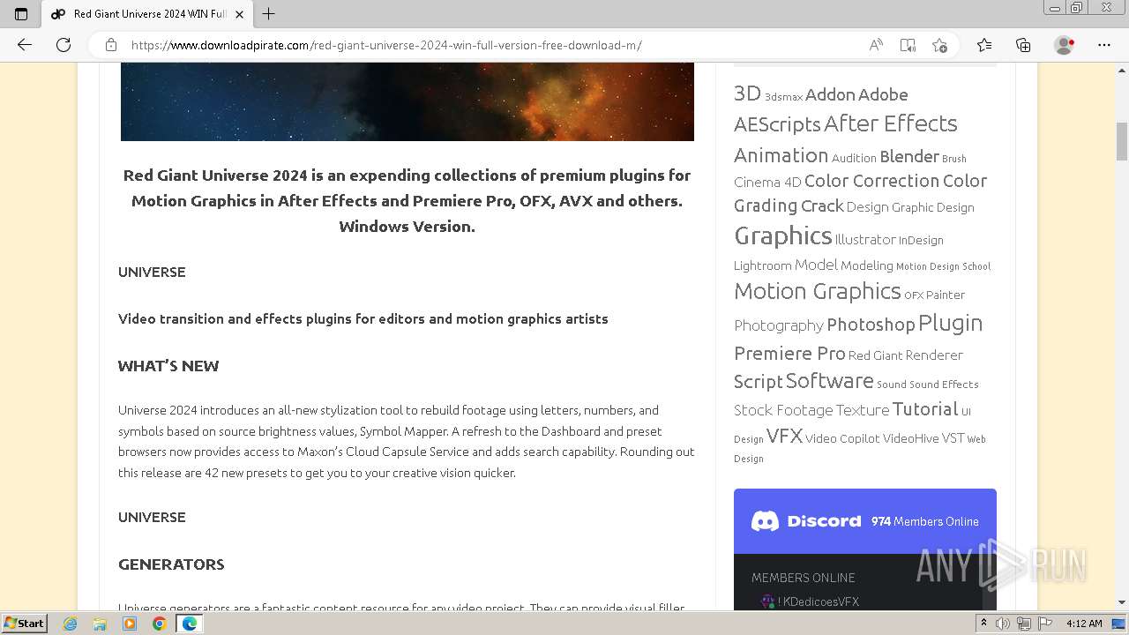Open the Audition tag

coord(854,159)
